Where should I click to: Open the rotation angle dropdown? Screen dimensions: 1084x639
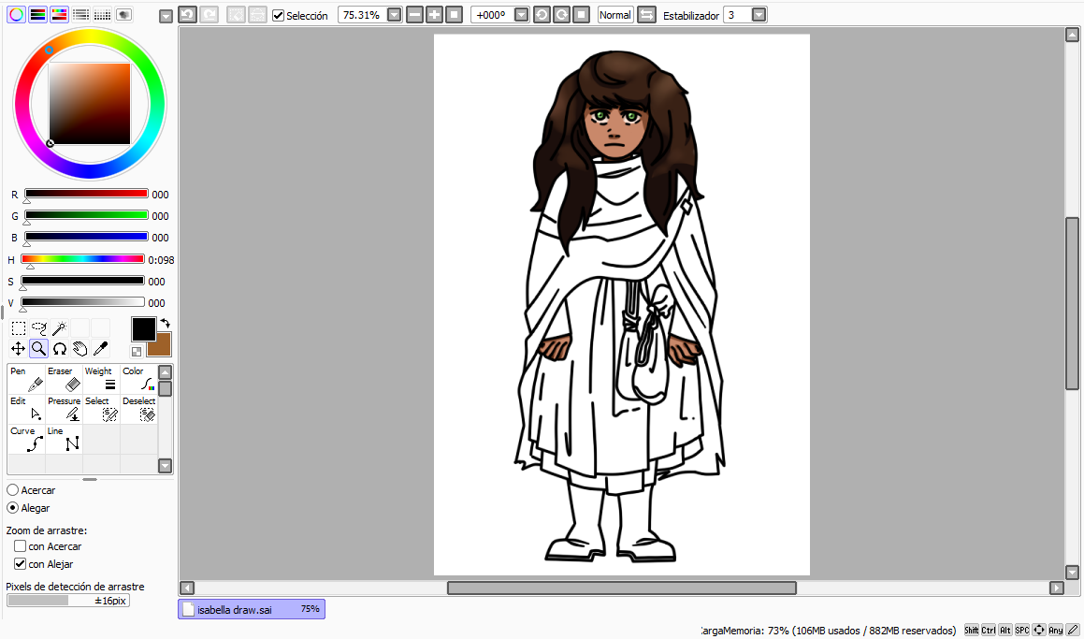[521, 15]
